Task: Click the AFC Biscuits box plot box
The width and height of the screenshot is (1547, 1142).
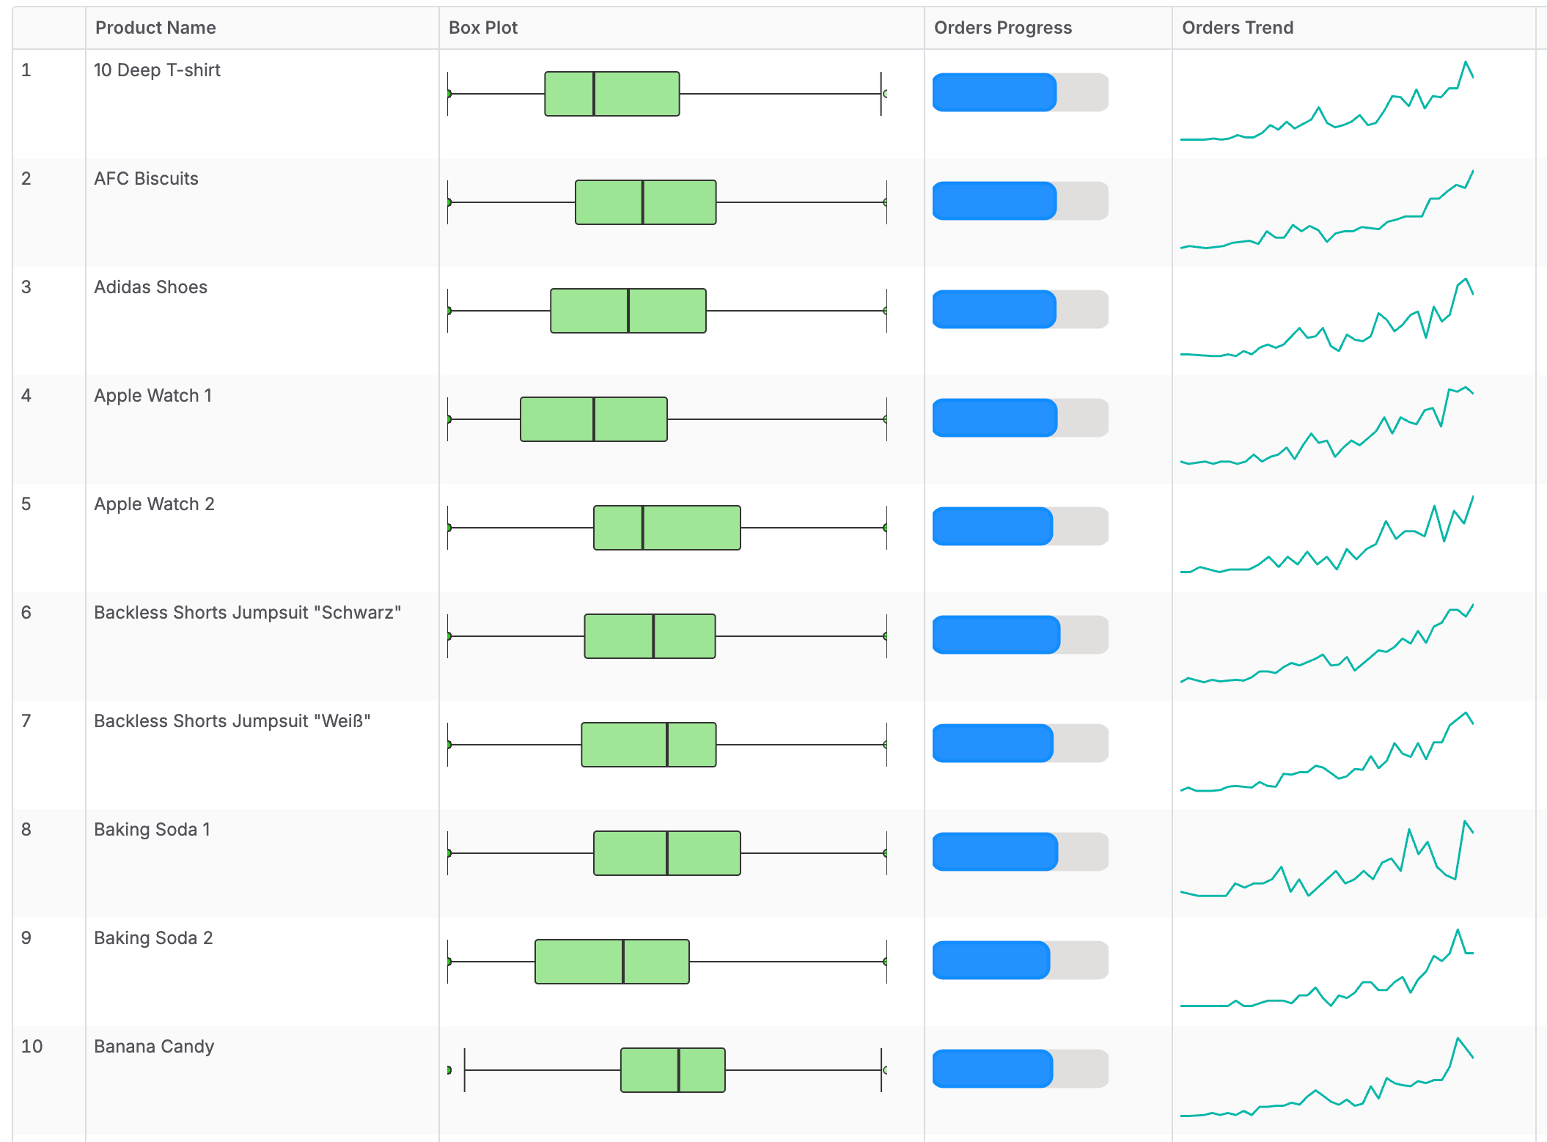Action: click(646, 202)
